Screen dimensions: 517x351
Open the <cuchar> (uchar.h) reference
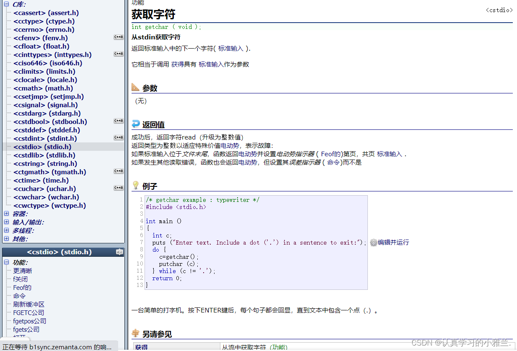pyautogui.click(x=44, y=189)
